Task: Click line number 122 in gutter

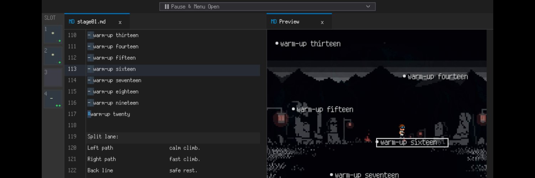Action: coord(72,171)
